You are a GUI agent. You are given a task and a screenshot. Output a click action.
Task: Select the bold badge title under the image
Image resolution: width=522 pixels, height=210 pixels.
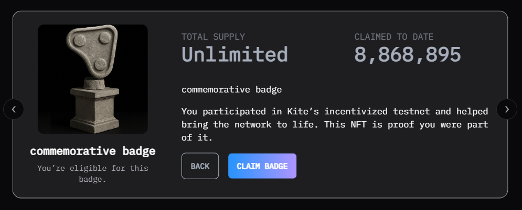92,151
